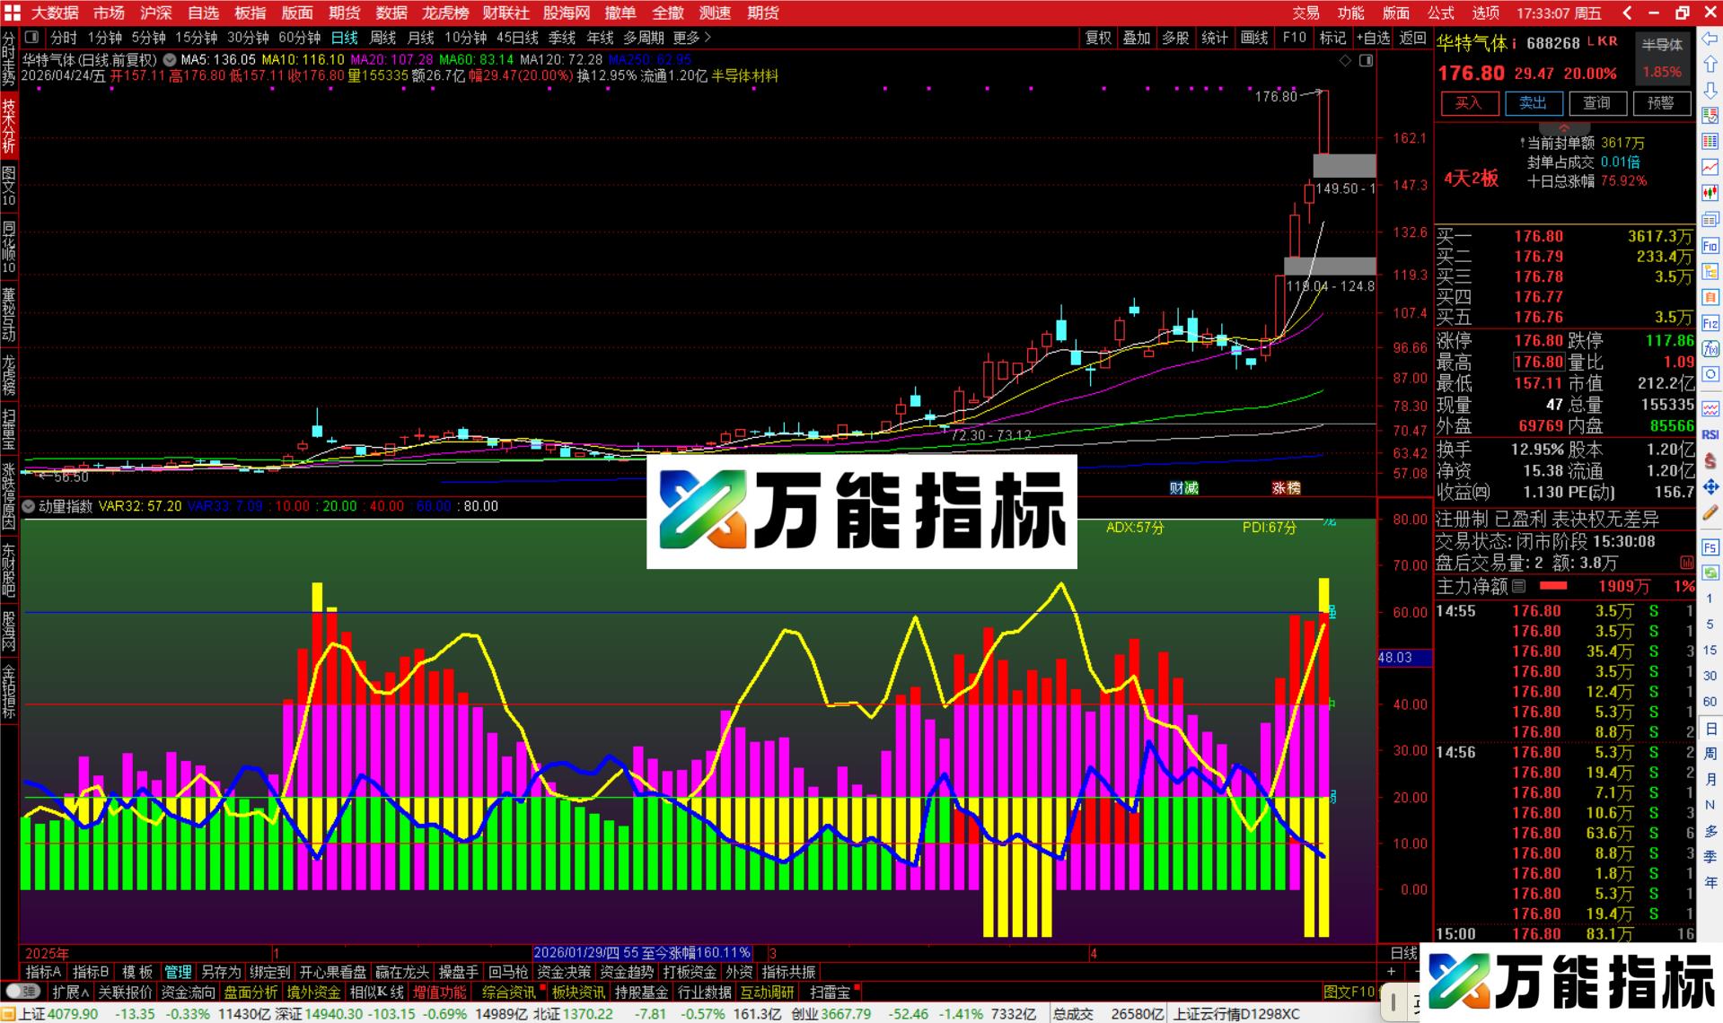Open the 更多 period dropdown
Screen dimensions: 1723x1023
tap(687, 39)
